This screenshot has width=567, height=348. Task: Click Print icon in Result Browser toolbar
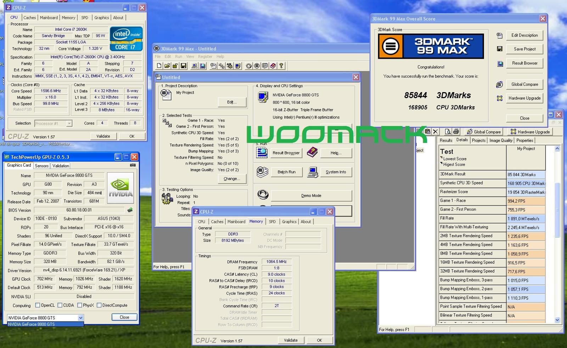click(456, 131)
